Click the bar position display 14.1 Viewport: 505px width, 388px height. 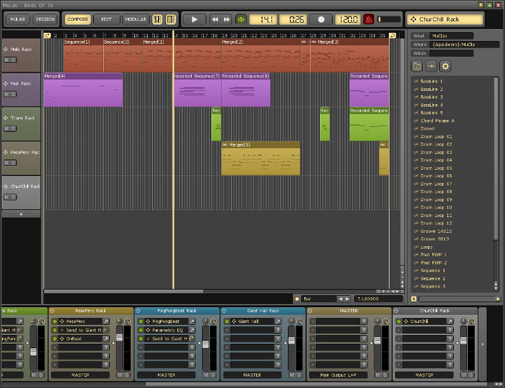click(x=263, y=20)
